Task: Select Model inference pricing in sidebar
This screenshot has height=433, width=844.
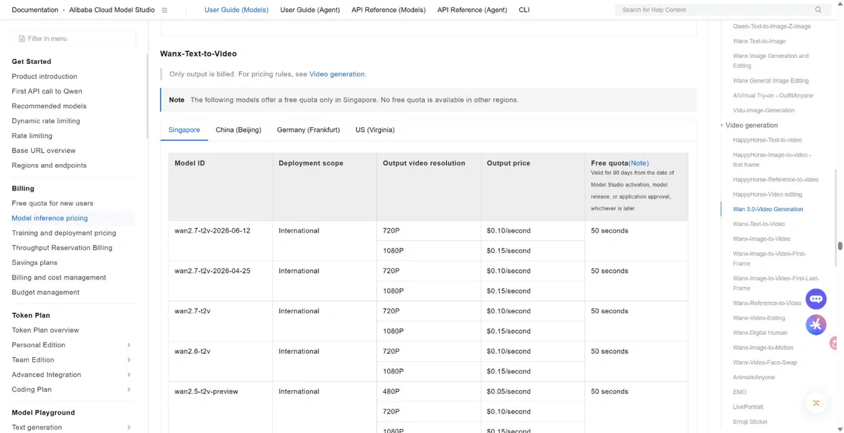Action: tap(49, 218)
